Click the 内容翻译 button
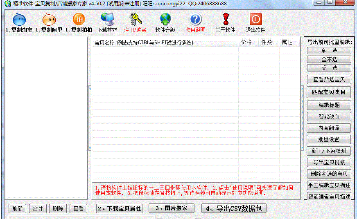The height and width of the screenshot is (219, 357). click(x=329, y=128)
